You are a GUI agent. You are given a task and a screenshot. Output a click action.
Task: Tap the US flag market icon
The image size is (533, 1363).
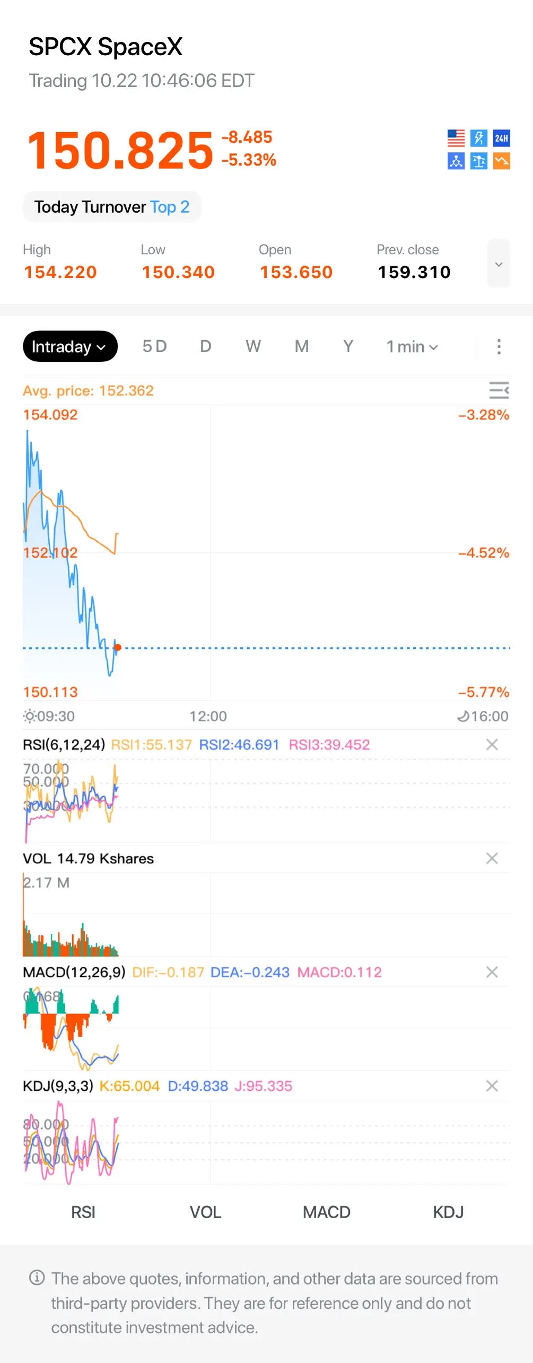(x=456, y=138)
